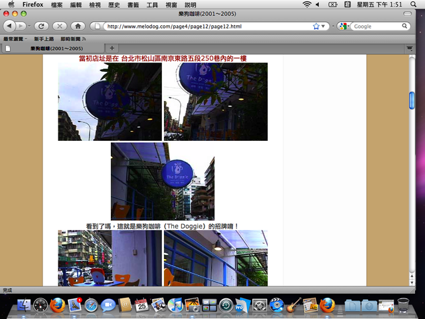
Task: Go to the Home page icon
Action: pos(78,26)
